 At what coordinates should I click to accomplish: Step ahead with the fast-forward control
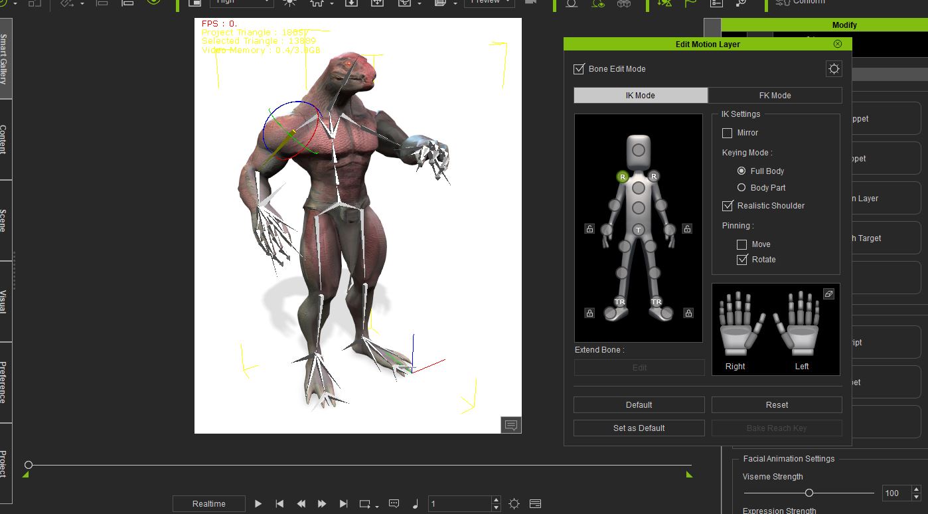point(322,504)
